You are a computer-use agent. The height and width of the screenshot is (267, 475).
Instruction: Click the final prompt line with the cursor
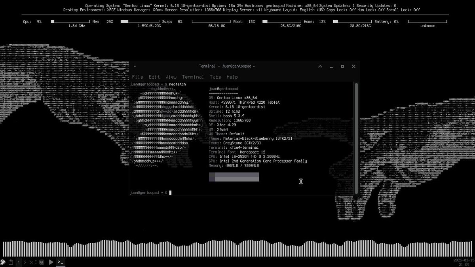[x=151, y=193]
